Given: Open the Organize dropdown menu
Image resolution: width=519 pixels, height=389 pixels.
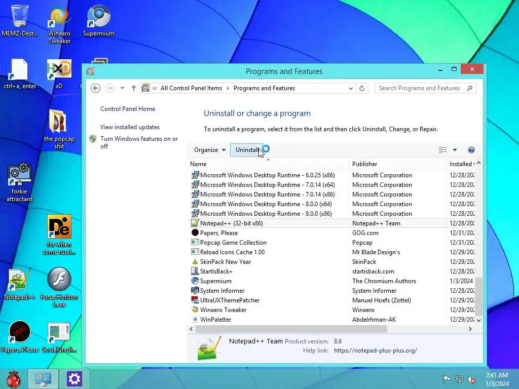Looking at the screenshot, I should coord(210,150).
